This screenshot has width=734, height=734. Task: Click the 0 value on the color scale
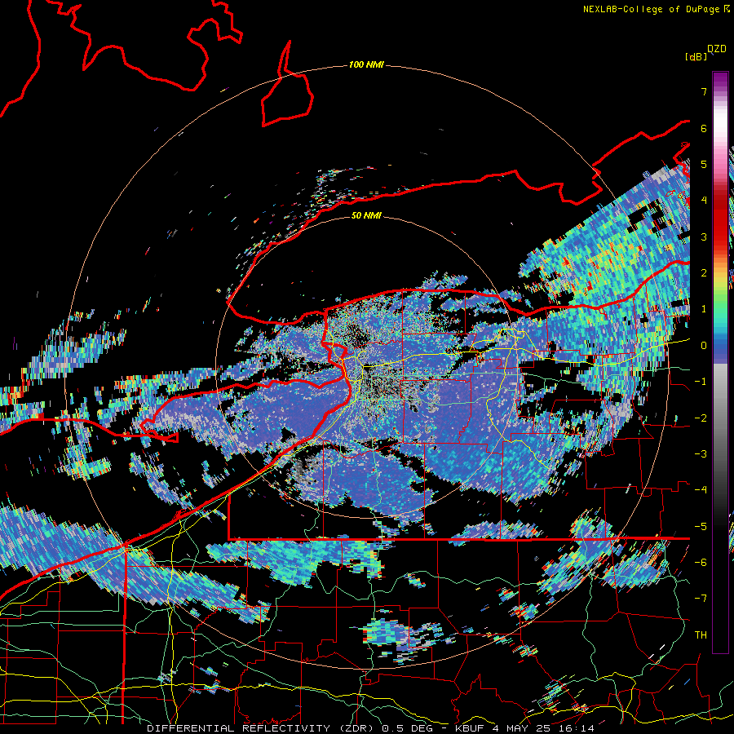[704, 346]
